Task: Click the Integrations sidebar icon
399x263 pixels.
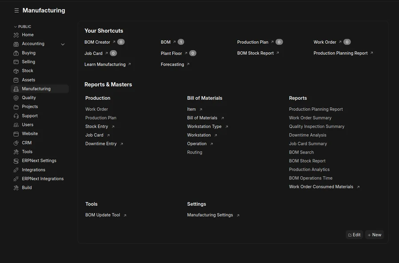Action: pos(16,170)
